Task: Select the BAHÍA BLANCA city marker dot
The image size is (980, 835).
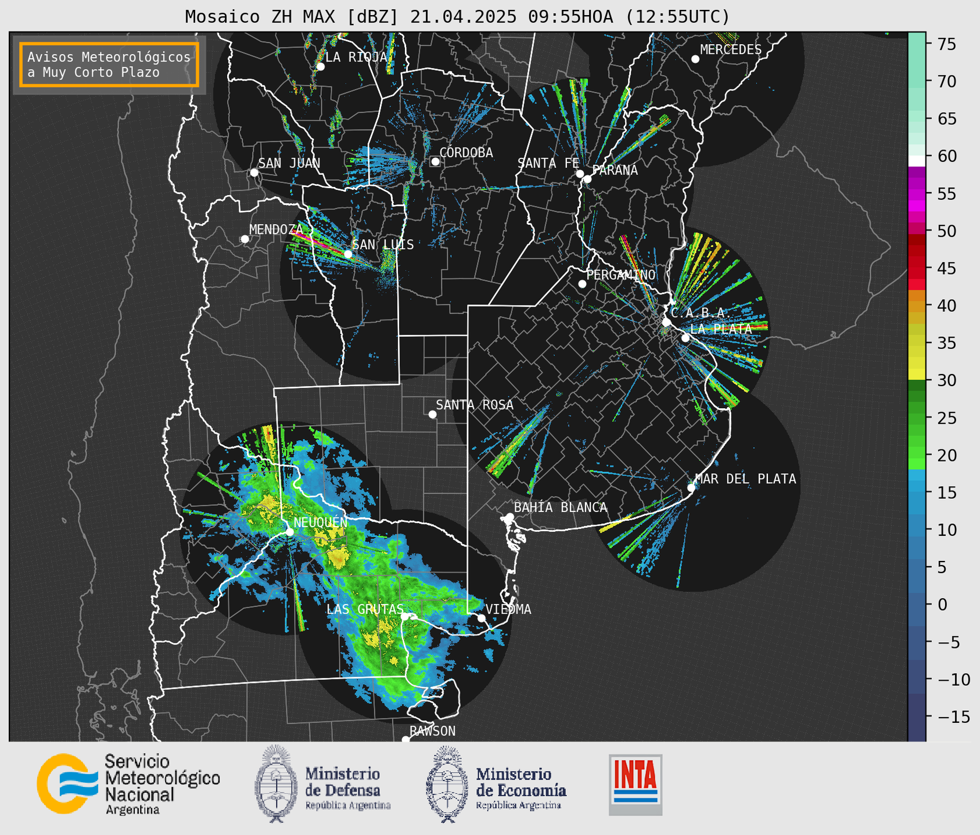Action: coord(509,517)
